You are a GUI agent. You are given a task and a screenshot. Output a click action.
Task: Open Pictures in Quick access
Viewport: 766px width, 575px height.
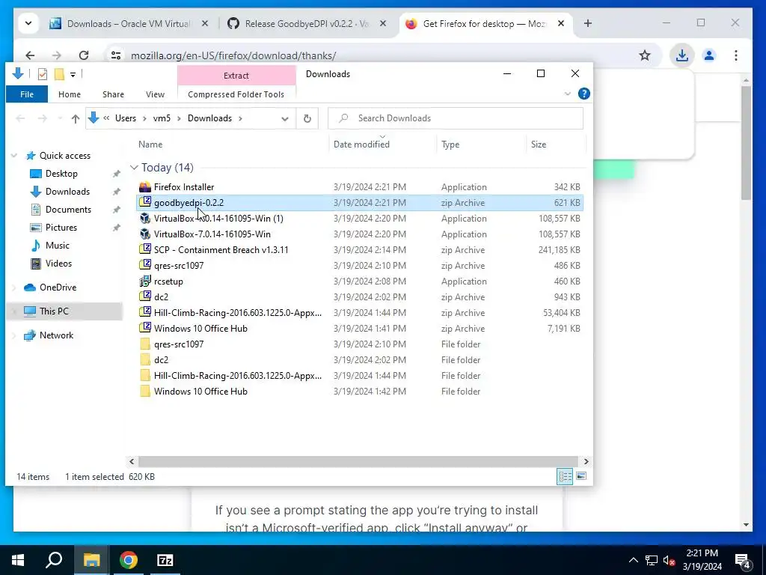click(x=61, y=228)
